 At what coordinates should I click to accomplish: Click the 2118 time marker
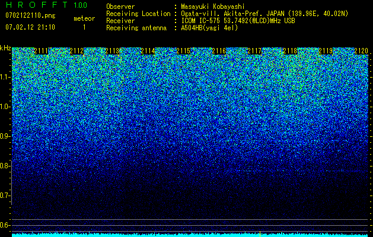tap(290, 51)
